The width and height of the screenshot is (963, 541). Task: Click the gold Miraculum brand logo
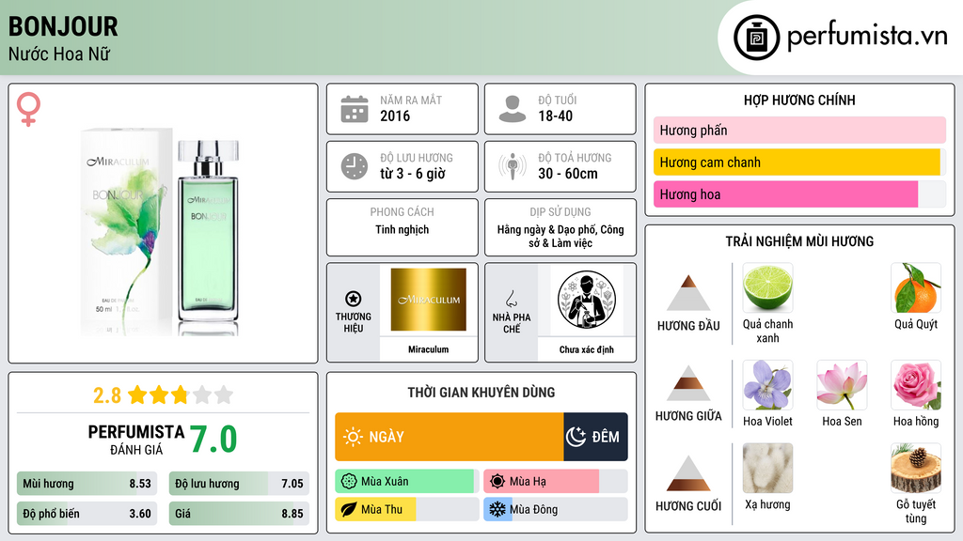(x=428, y=300)
